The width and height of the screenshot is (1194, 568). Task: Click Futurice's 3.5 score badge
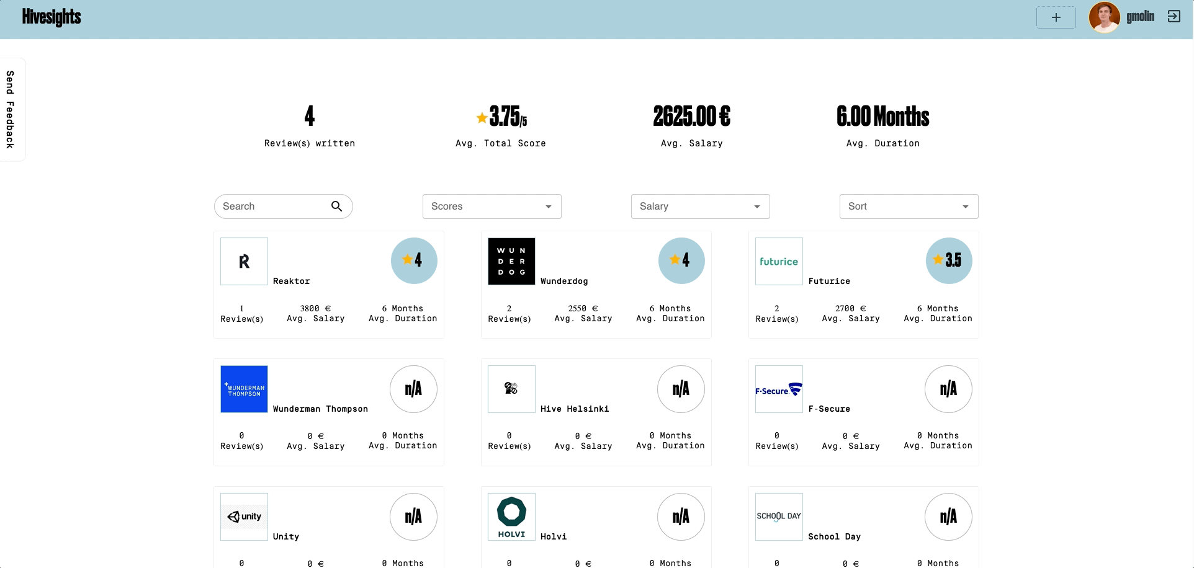coord(949,261)
